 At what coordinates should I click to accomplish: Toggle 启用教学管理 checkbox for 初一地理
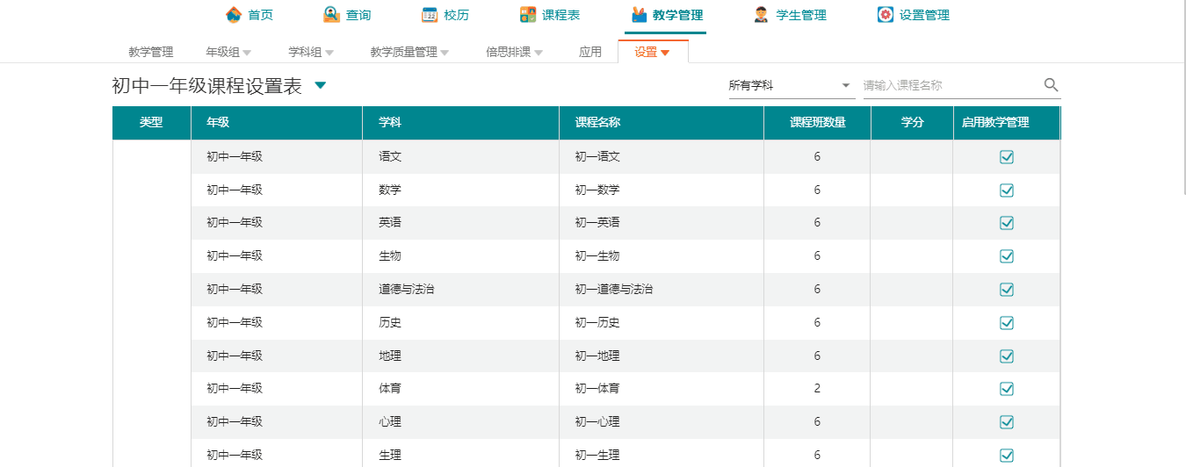[1007, 356]
